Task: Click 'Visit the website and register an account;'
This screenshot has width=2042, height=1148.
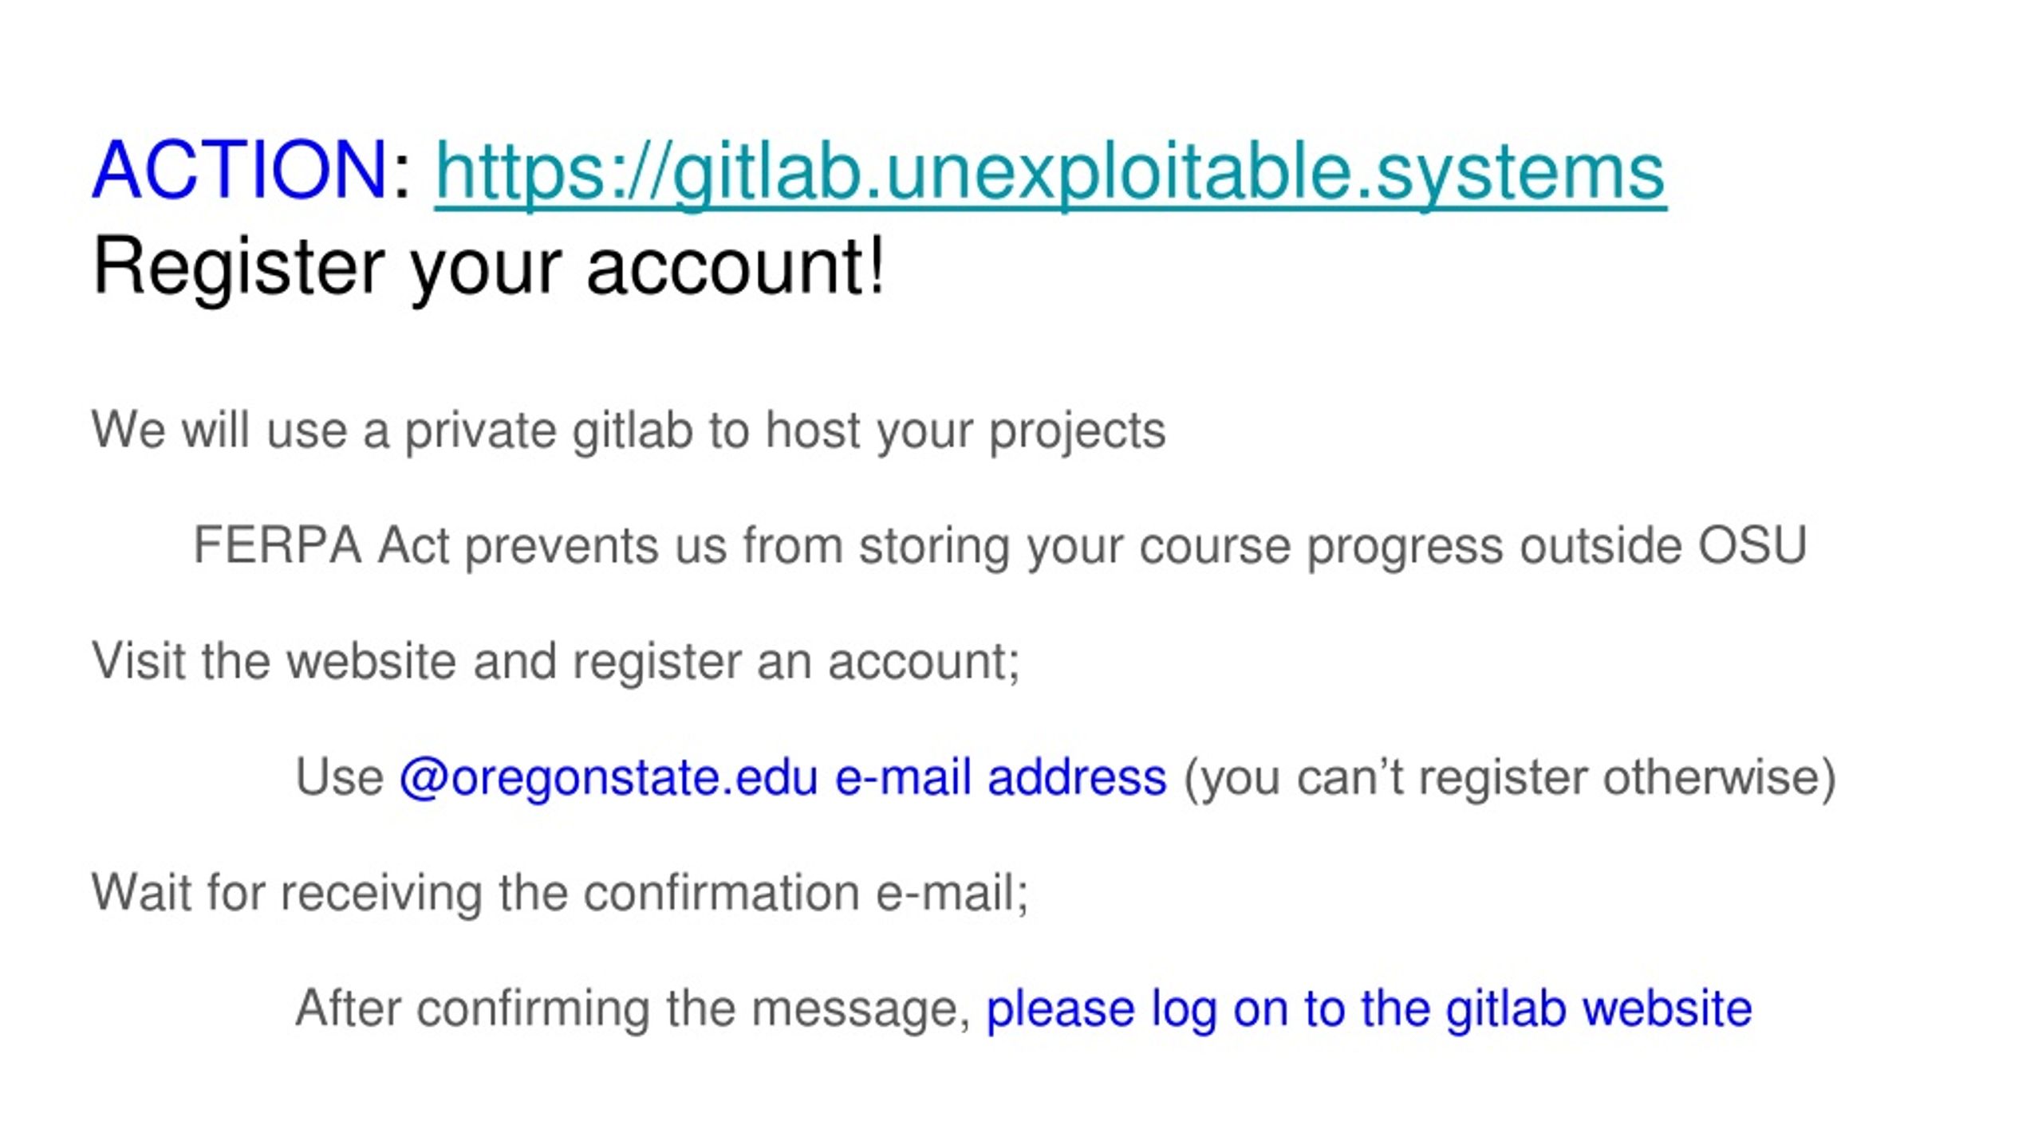Action: pyautogui.click(x=556, y=662)
